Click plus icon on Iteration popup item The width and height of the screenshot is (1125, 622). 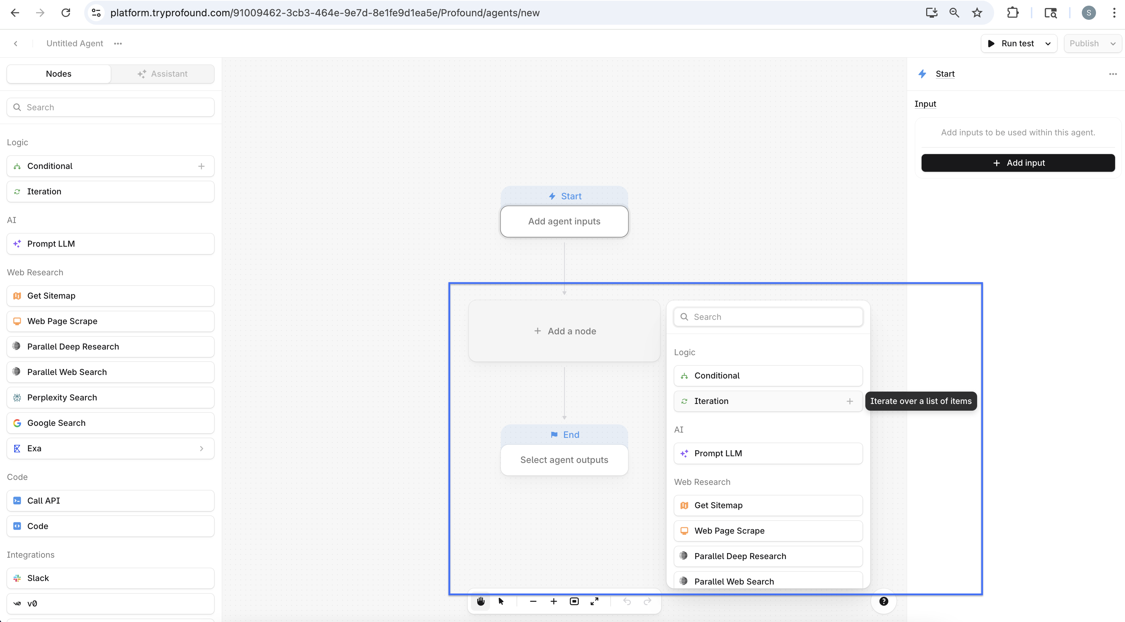click(849, 401)
